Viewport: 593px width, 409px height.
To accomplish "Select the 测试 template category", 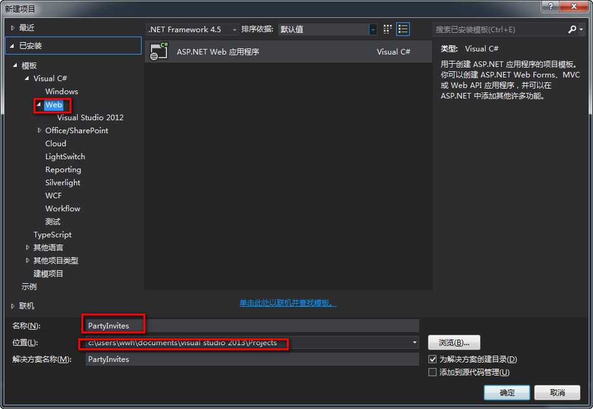I will click(x=53, y=221).
